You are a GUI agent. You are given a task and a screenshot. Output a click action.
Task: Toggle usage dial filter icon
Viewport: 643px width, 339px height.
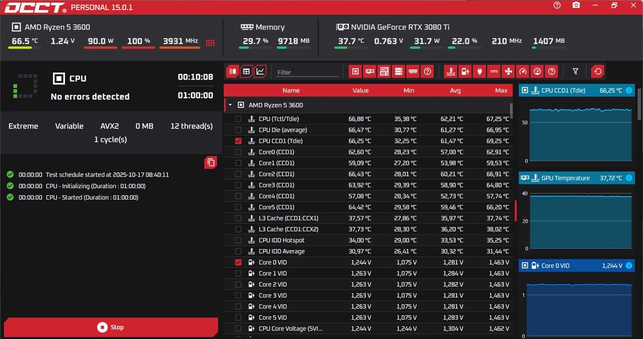click(537, 72)
